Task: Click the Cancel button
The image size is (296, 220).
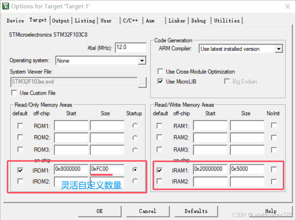Action: pos(148,211)
